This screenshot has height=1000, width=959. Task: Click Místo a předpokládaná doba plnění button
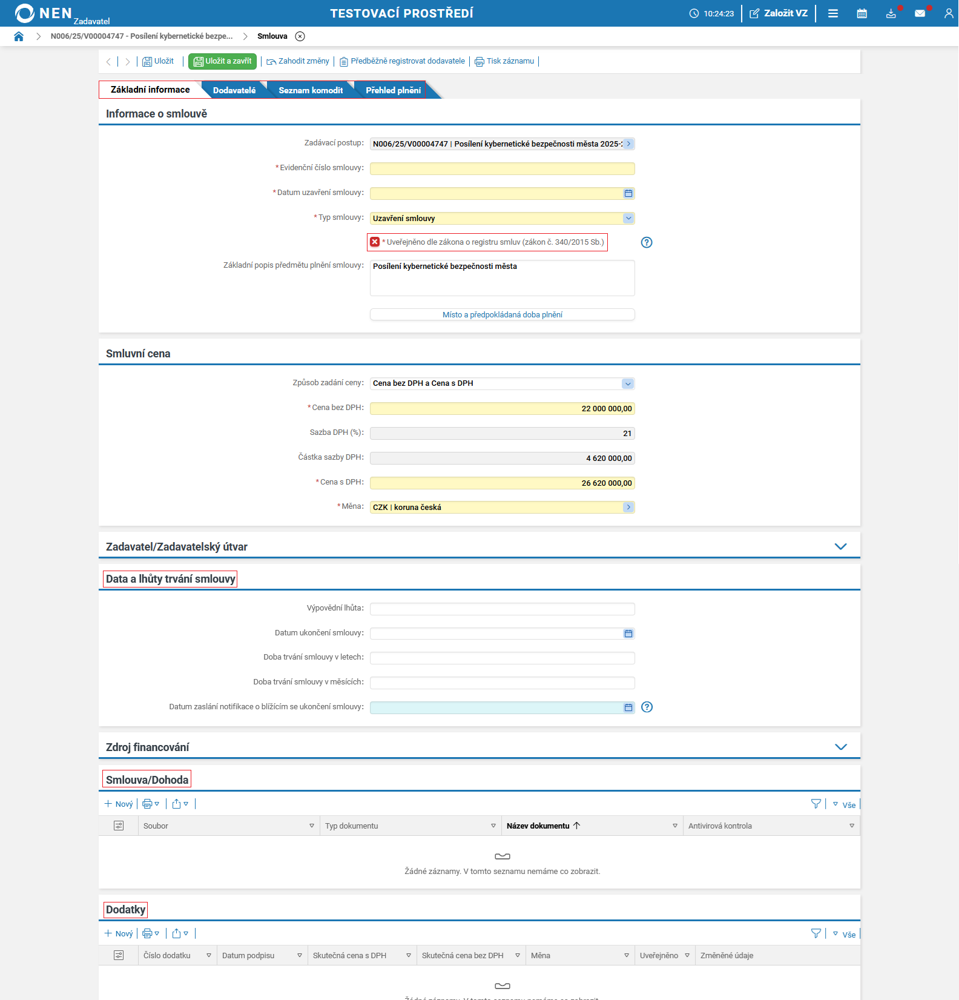pyautogui.click(x=502, y=314)
